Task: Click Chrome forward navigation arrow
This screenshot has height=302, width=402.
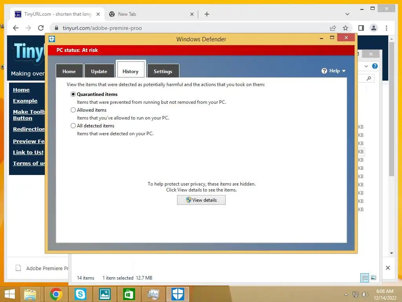Action: pos(28,28)
